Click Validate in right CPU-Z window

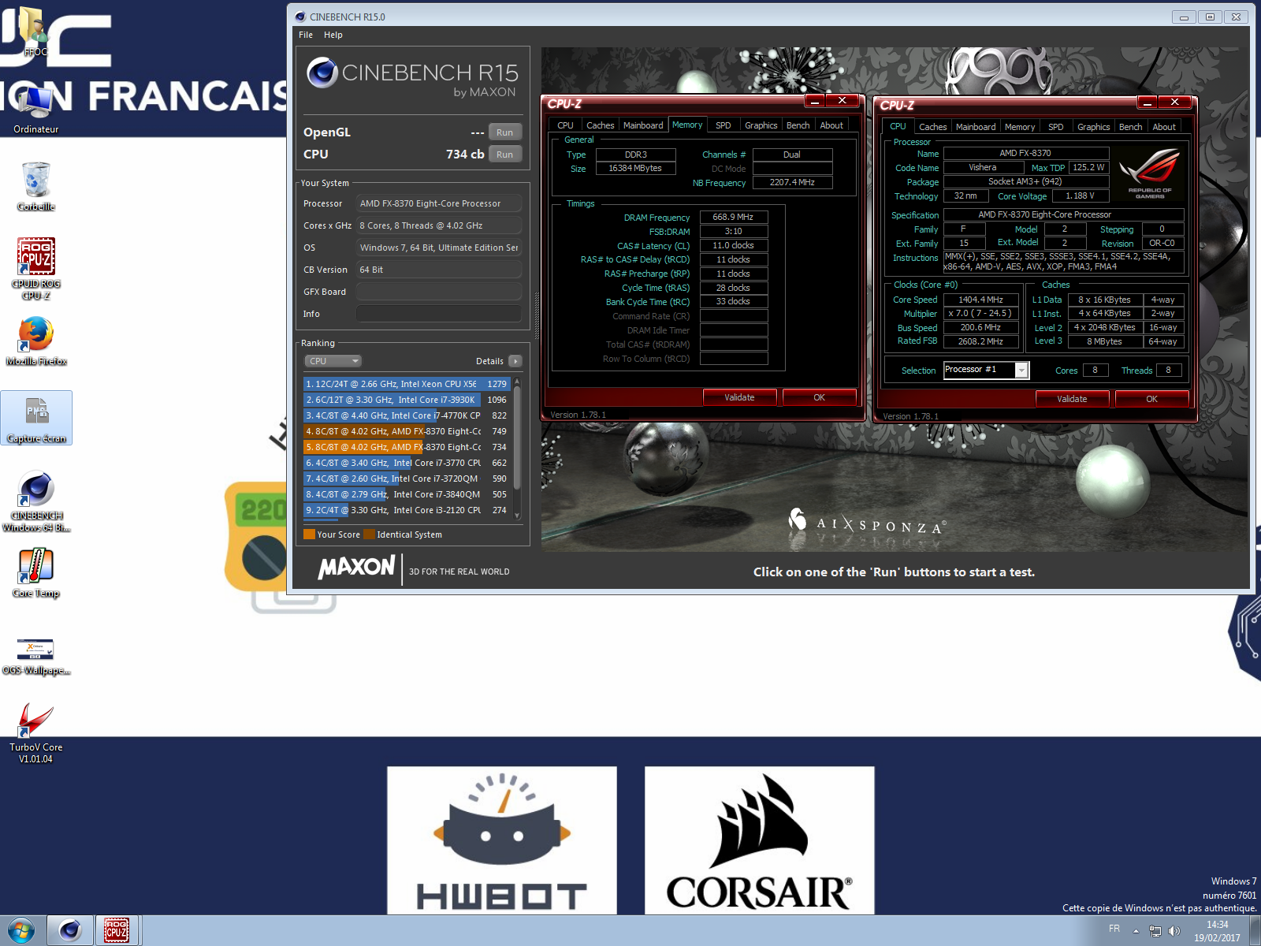tap(1072, 399)
